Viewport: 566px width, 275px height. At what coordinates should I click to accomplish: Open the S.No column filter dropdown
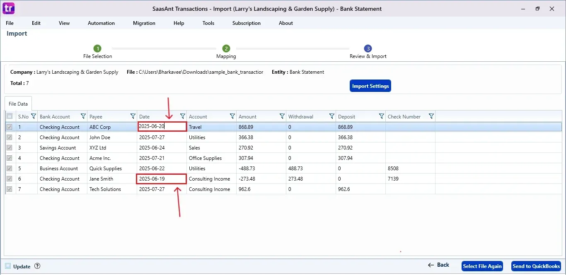tap(34, 116)
